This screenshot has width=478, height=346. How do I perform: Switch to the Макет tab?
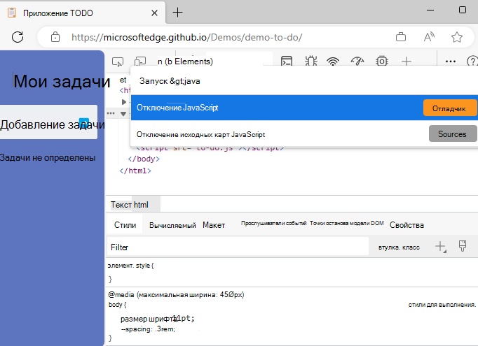tap(214, 225)
